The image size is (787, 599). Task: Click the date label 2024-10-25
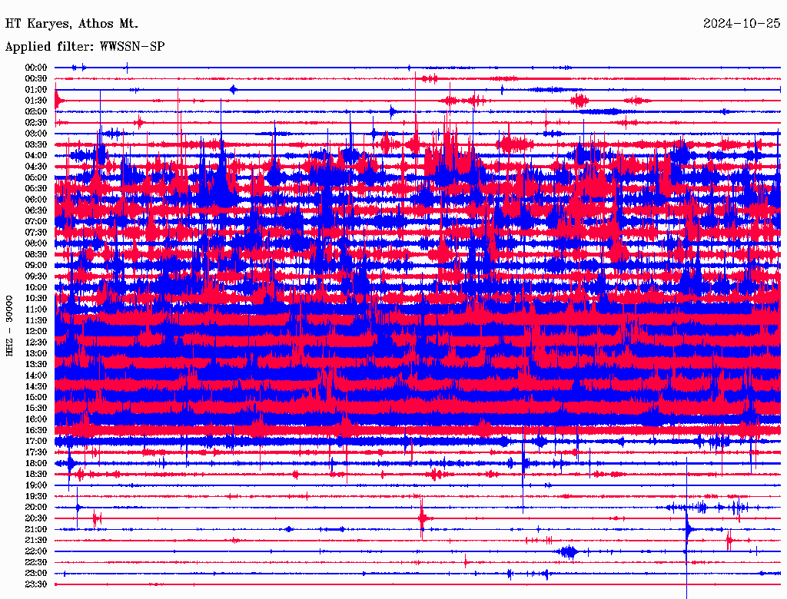(x=742, y=24)
